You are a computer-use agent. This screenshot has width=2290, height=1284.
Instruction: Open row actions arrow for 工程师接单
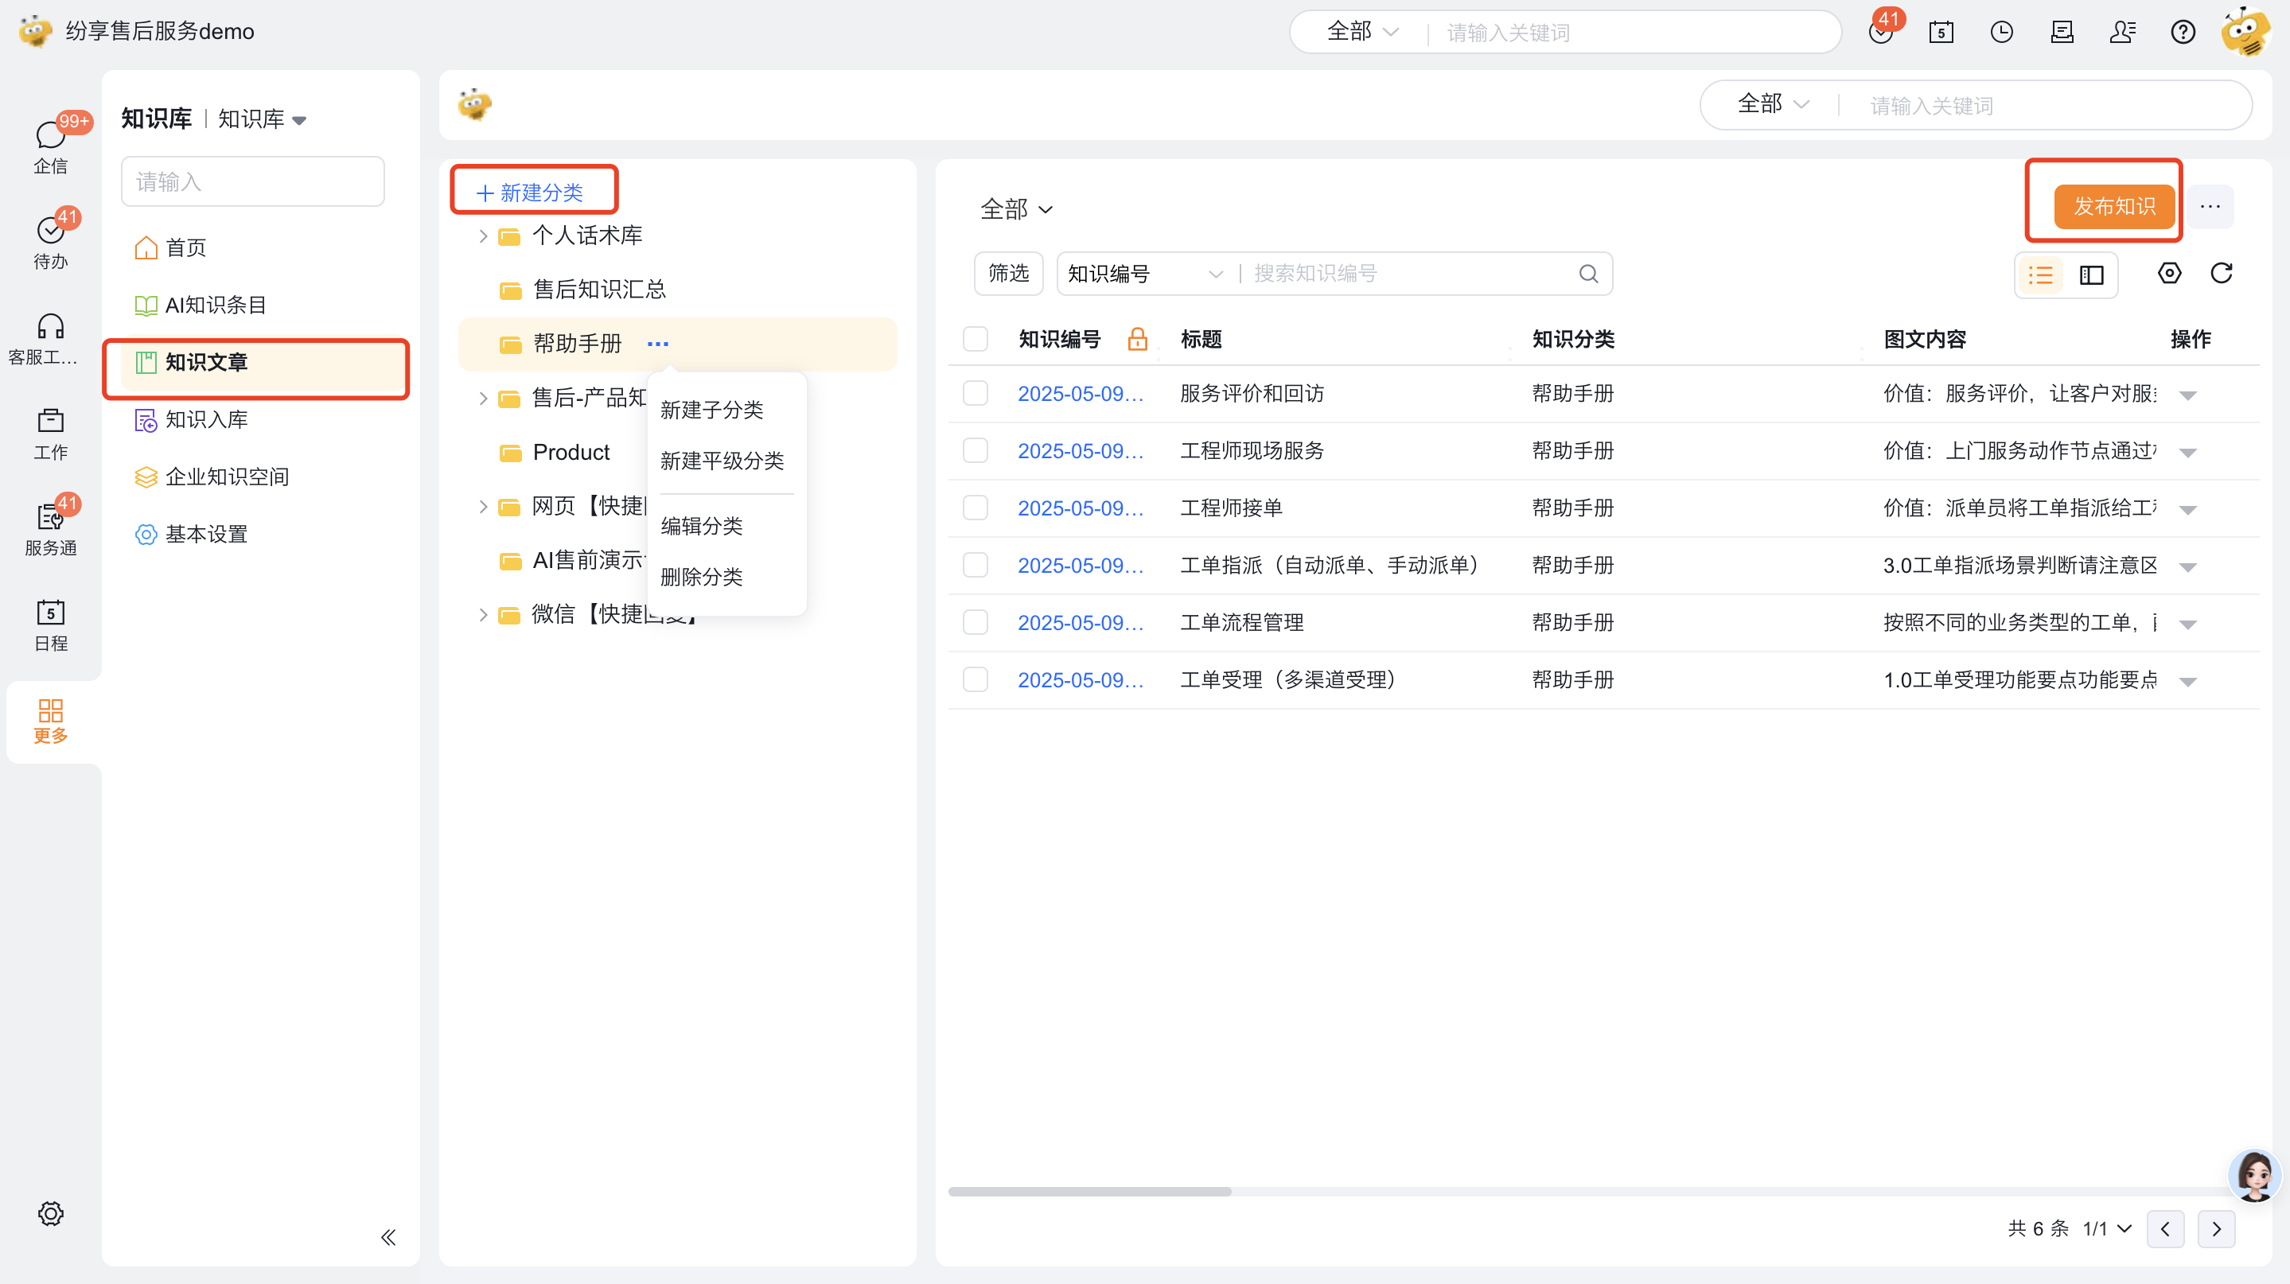[x=2188, y=510]
